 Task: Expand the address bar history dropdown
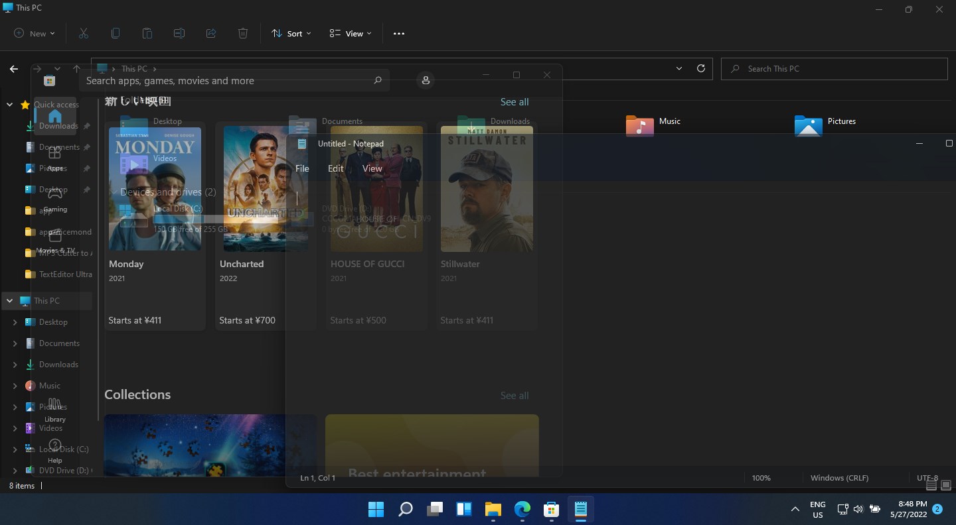[679, 68]
